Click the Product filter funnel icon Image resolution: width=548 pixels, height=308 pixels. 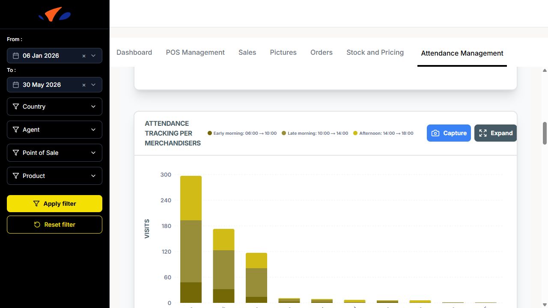click(16, 176)
